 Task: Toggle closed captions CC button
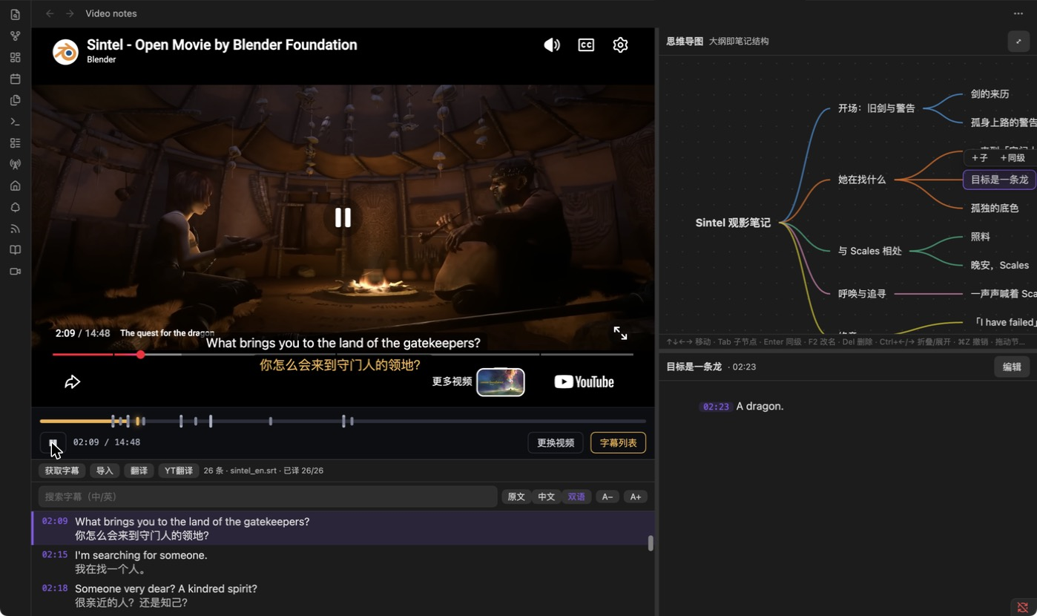[x=586, y=45]
